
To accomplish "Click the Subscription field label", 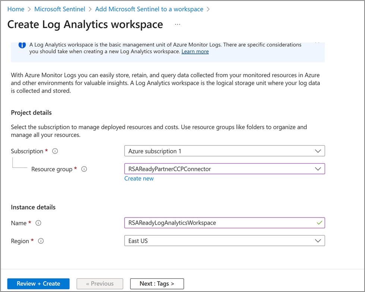I will 27,151.
